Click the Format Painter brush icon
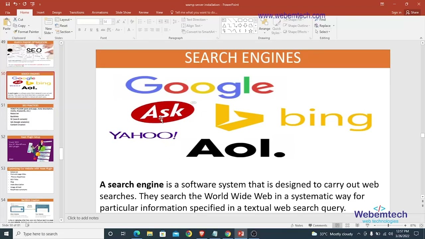This screenshot has height=239, width=425. 15,32
